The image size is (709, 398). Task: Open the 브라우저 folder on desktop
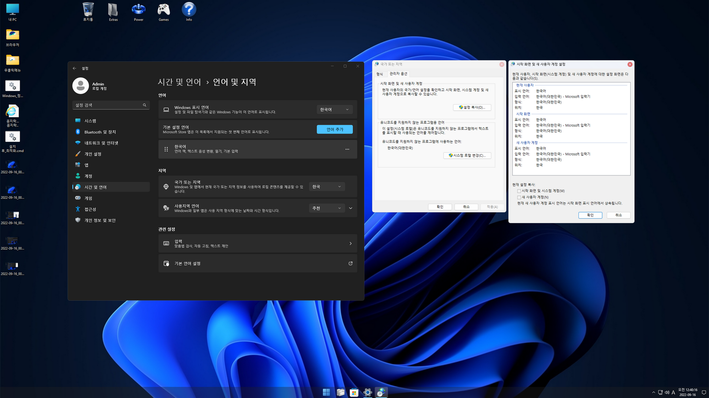(x=12, y=38)
